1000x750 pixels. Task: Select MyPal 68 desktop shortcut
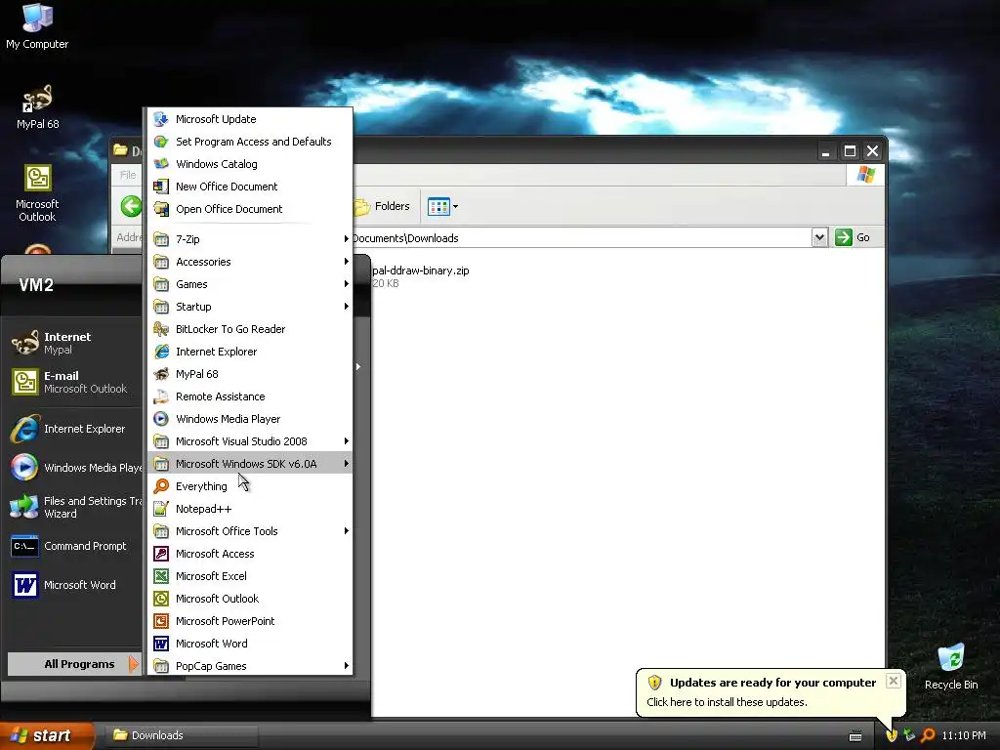pyautogui.click(x=37, y=107)
